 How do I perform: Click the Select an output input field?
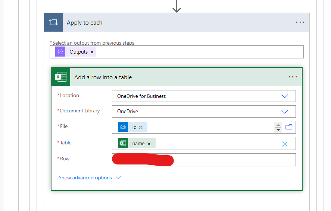pos(198,52)
